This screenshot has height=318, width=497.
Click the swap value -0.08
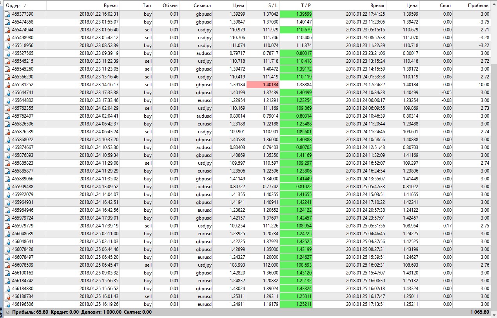pyautogui.click(x=446, y=100)
